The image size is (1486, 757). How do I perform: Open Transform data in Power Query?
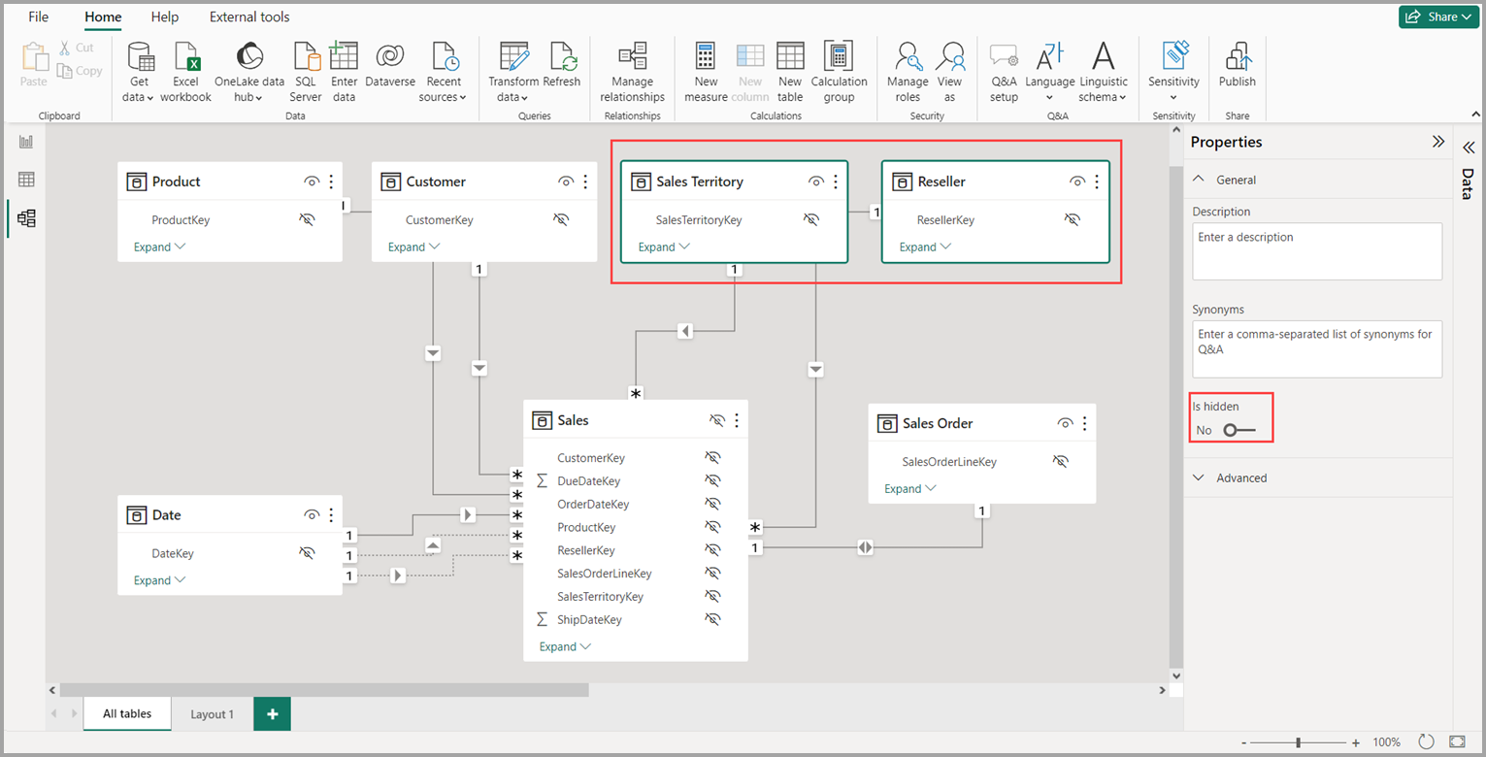512,70
